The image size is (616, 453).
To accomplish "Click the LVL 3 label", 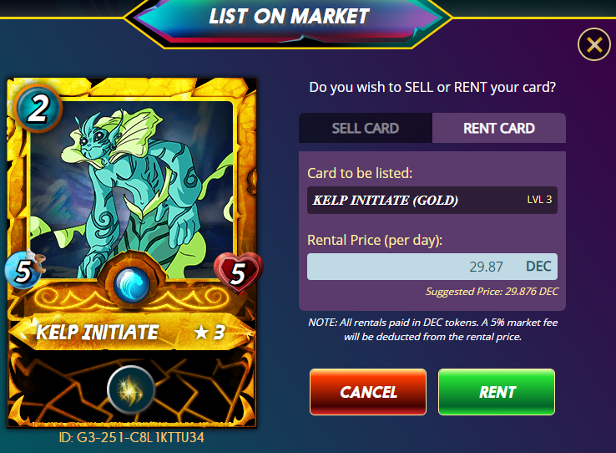I will (539, 200).
